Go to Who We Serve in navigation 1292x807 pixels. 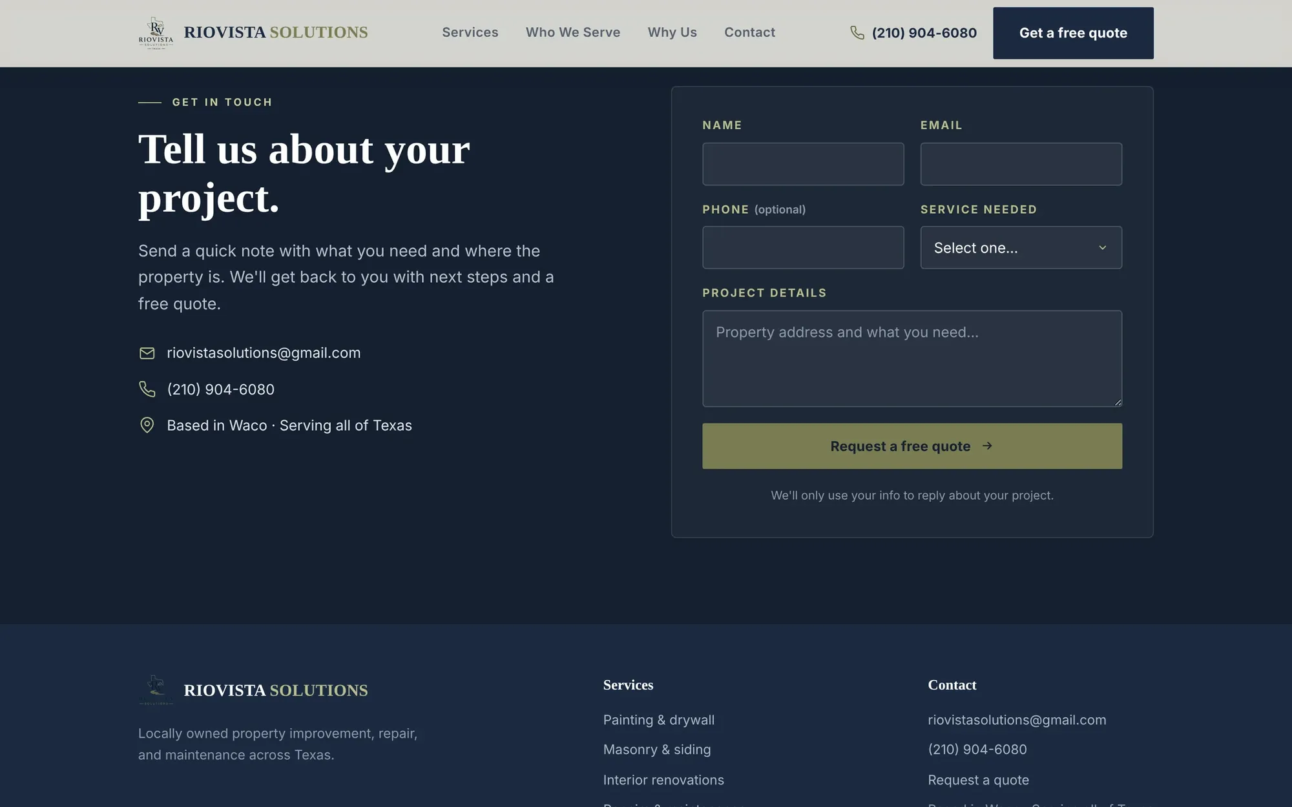click(573, 32)
